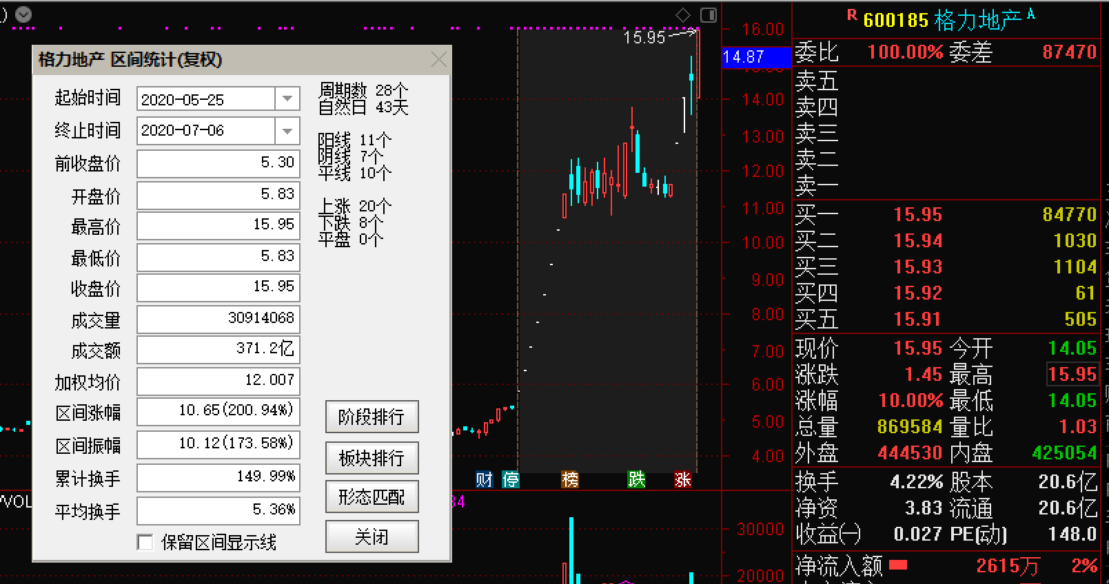Select the 买一 price 15.95 row

(917, 215)
